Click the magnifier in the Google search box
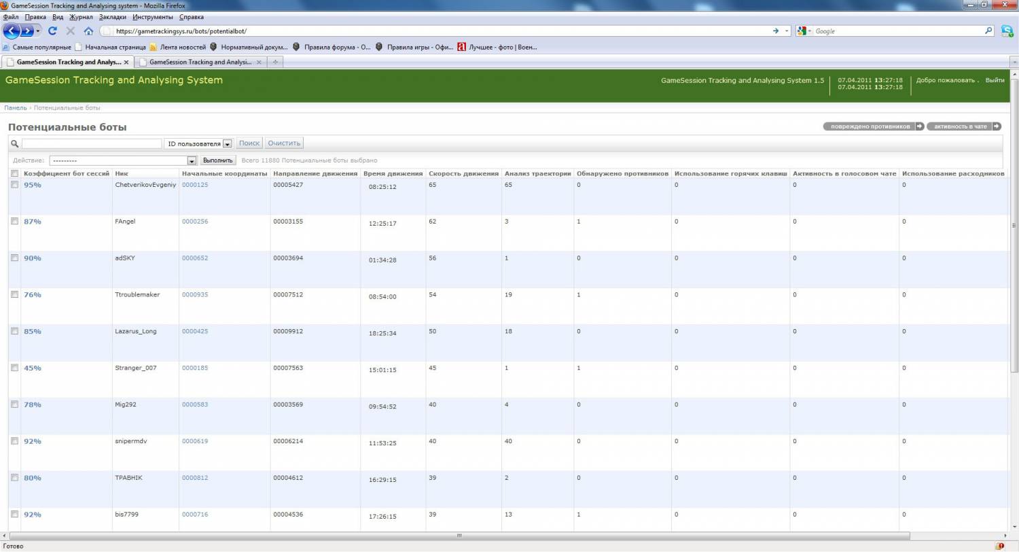 click(x=989, y=31)
